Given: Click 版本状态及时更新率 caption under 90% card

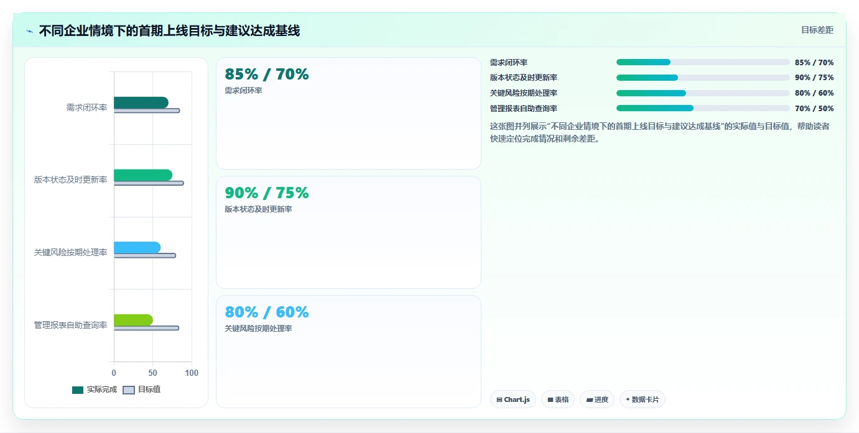Looking at the screenshot, I should (x=258, y=209).
